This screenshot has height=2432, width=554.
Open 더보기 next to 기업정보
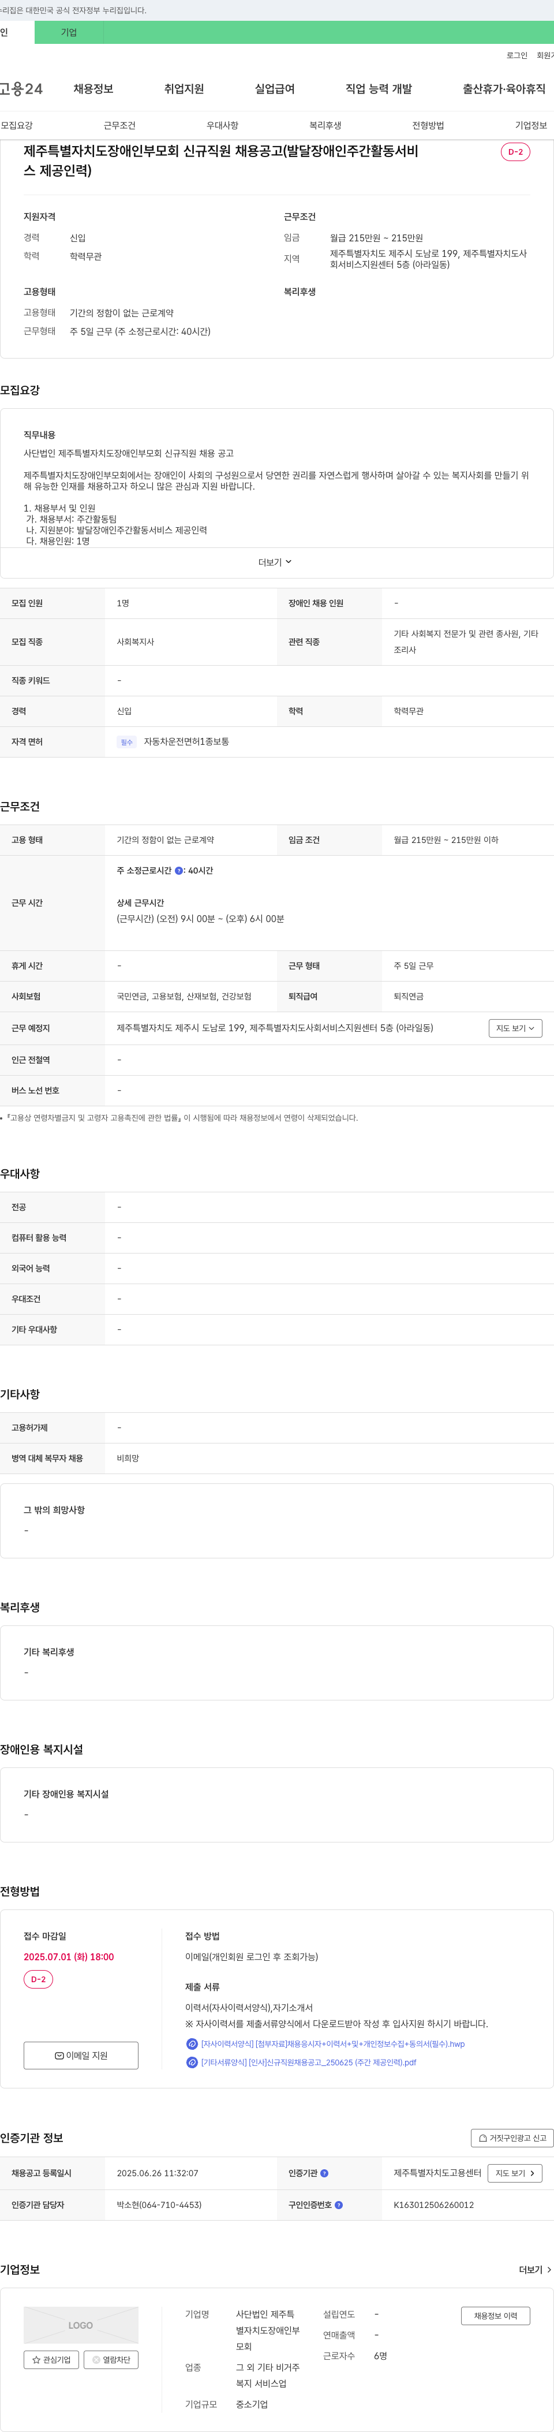pos(535,2270)
